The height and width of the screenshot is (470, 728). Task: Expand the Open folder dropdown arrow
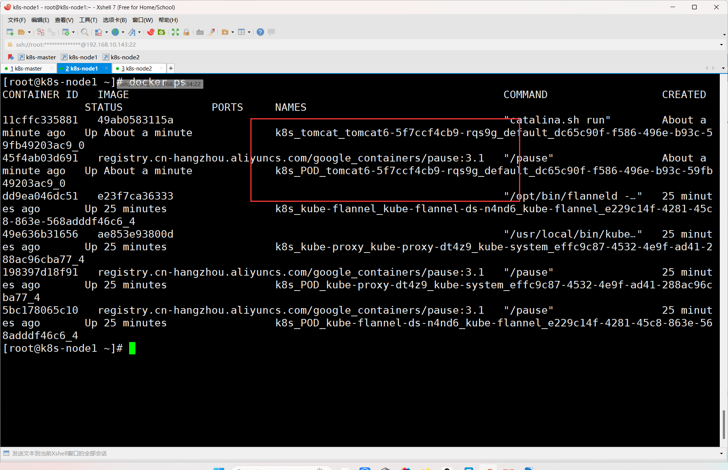click(x=29, y=32)
